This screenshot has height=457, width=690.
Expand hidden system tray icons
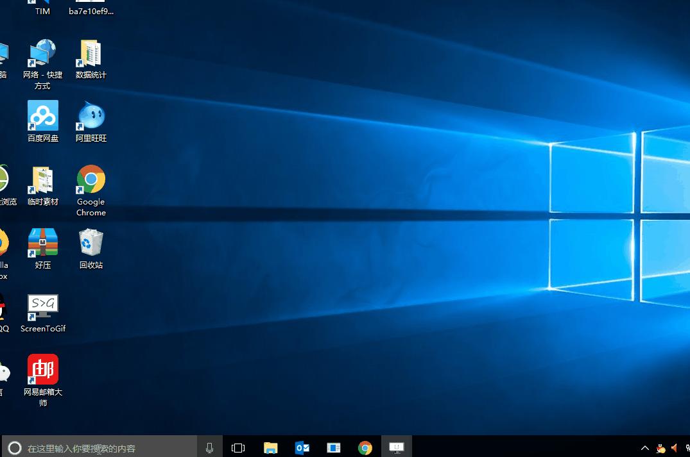[644, 449]
